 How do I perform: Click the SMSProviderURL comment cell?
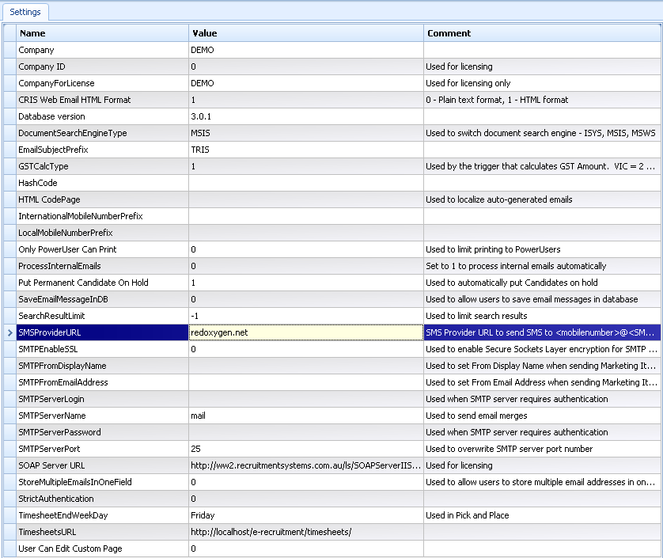coord(542,332)
